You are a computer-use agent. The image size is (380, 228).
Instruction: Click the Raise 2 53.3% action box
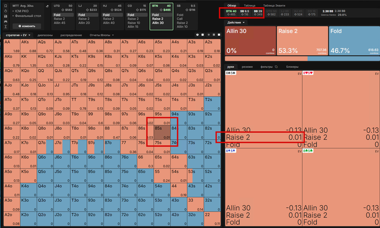pos(302,41)
